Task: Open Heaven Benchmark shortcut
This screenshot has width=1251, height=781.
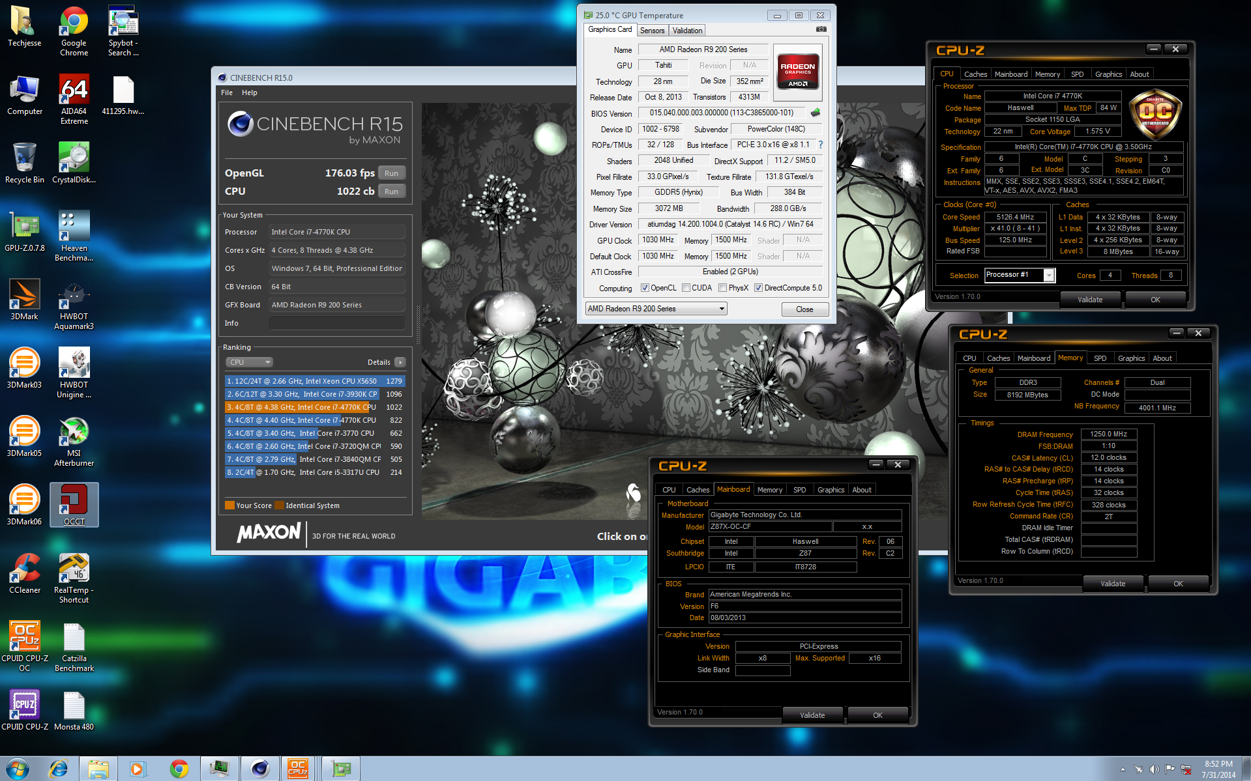Action: pos(74,236)
